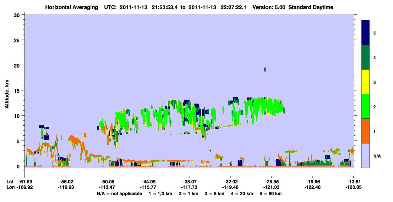This screenshot has width=393, height=202.
Task: Click longitude value -117.73
Action: [x=189, y=187]
